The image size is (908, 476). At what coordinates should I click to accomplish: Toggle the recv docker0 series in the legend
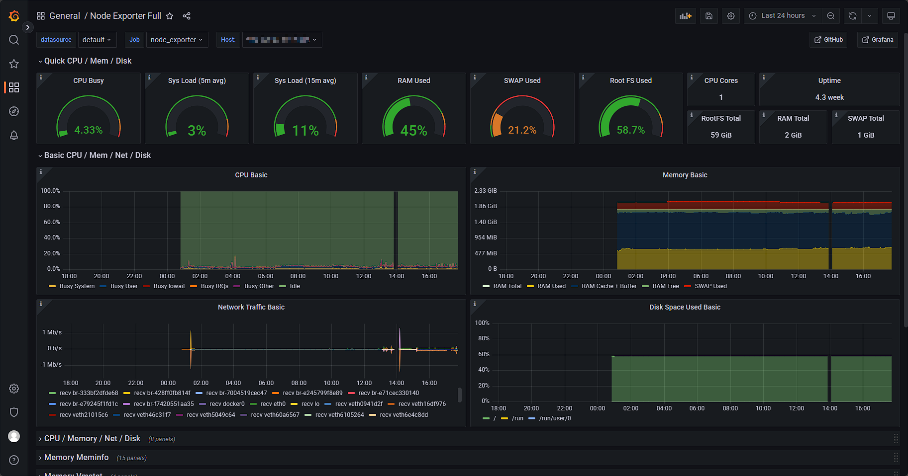point(227,404)
